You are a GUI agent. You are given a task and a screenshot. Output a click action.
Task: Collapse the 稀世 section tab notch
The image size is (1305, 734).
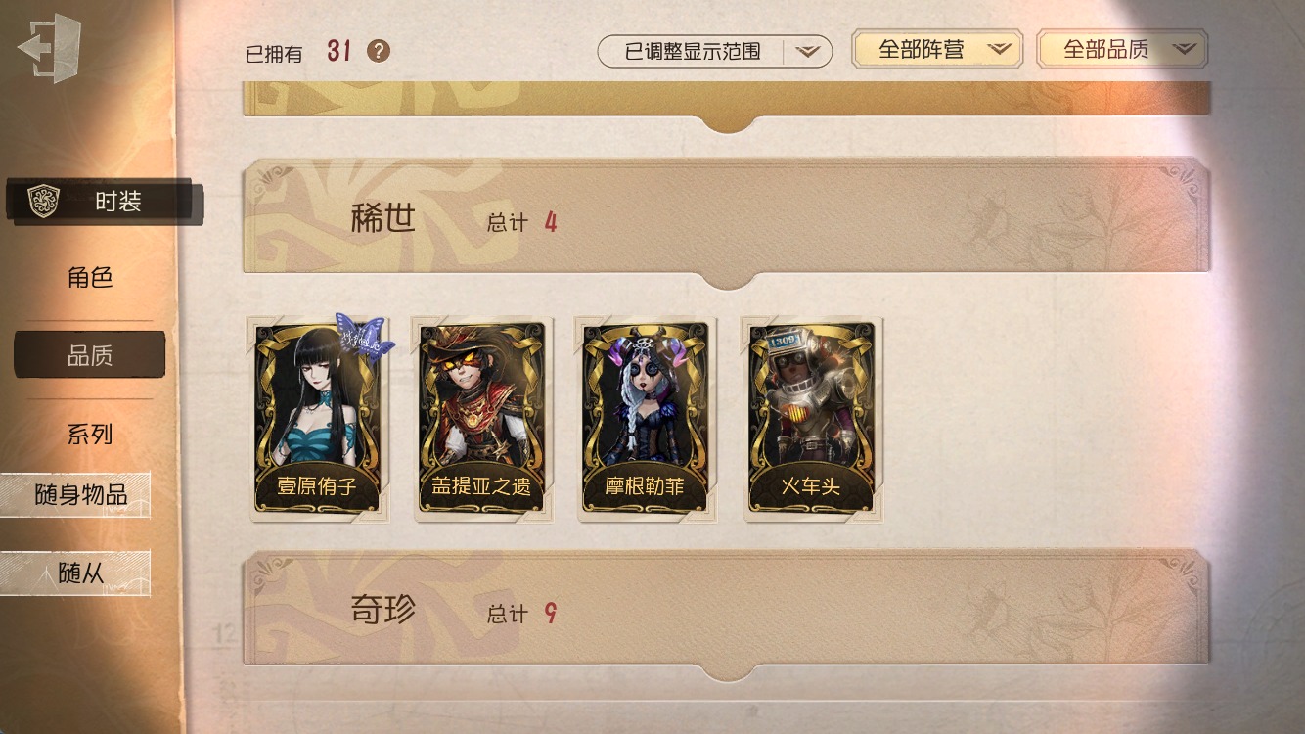pos(728,279)
